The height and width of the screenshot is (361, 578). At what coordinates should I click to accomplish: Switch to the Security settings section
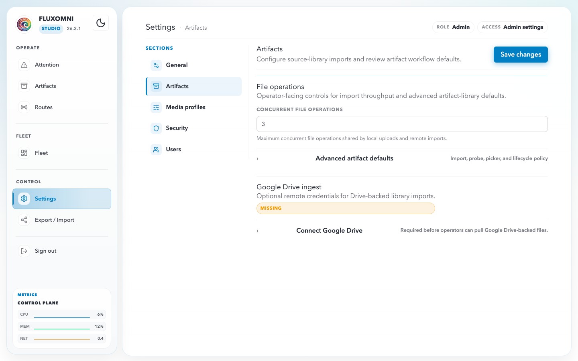(x=194, y=128)
